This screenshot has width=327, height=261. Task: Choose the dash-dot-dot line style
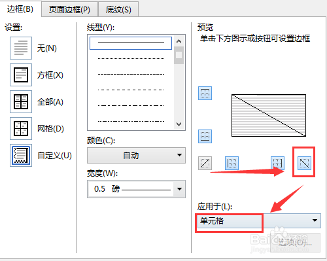click(131, 121)
